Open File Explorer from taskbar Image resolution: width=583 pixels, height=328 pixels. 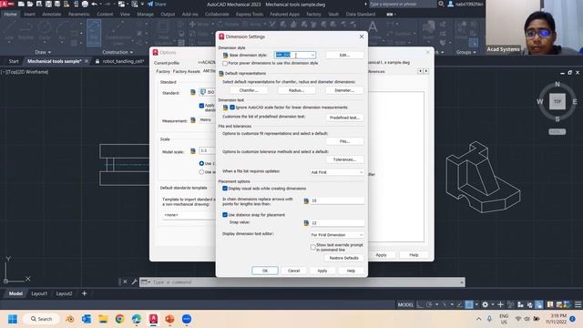pos(103,319)
